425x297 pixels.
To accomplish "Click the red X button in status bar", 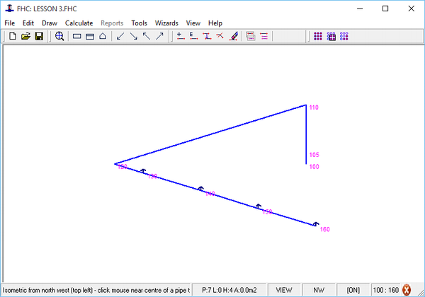I will tap(407, 290).
